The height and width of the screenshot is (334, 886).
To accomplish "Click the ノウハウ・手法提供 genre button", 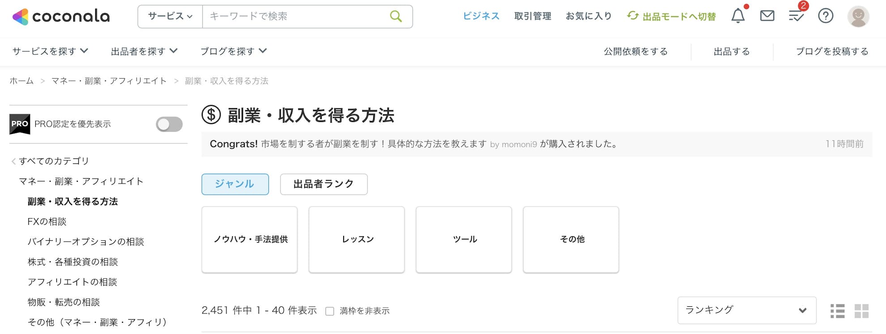I will [250, 239].
